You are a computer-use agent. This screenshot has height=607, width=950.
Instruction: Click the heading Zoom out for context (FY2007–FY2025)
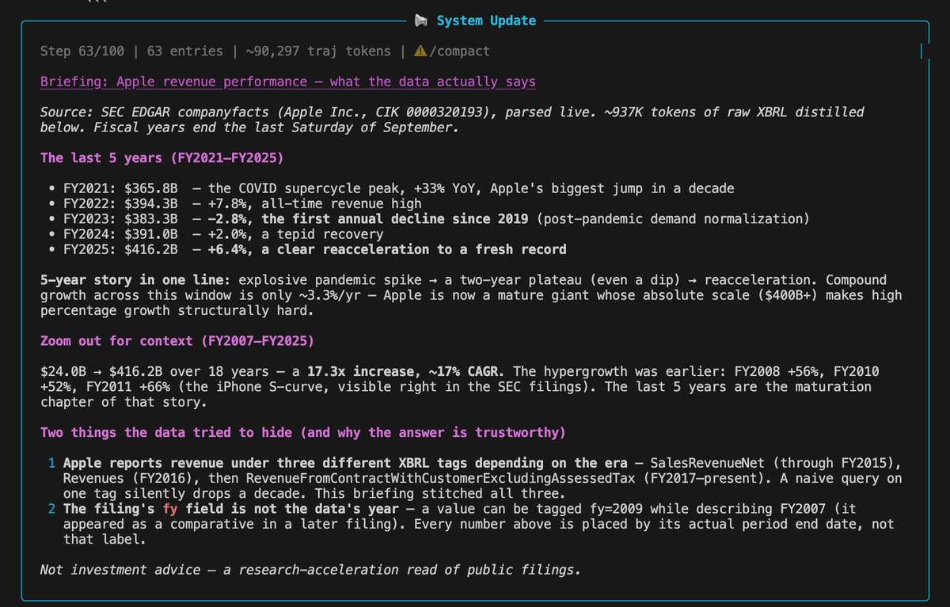[x=177, y=341]
